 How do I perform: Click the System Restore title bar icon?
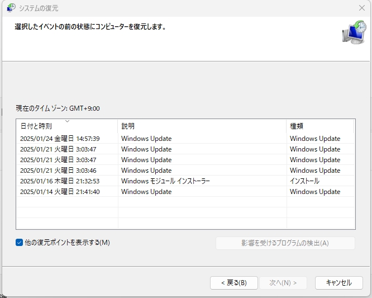pyautogui.click(x=11, y=8)
